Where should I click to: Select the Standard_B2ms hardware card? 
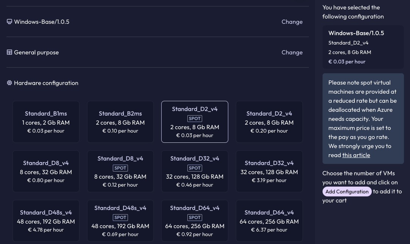(x=120, y=122)
